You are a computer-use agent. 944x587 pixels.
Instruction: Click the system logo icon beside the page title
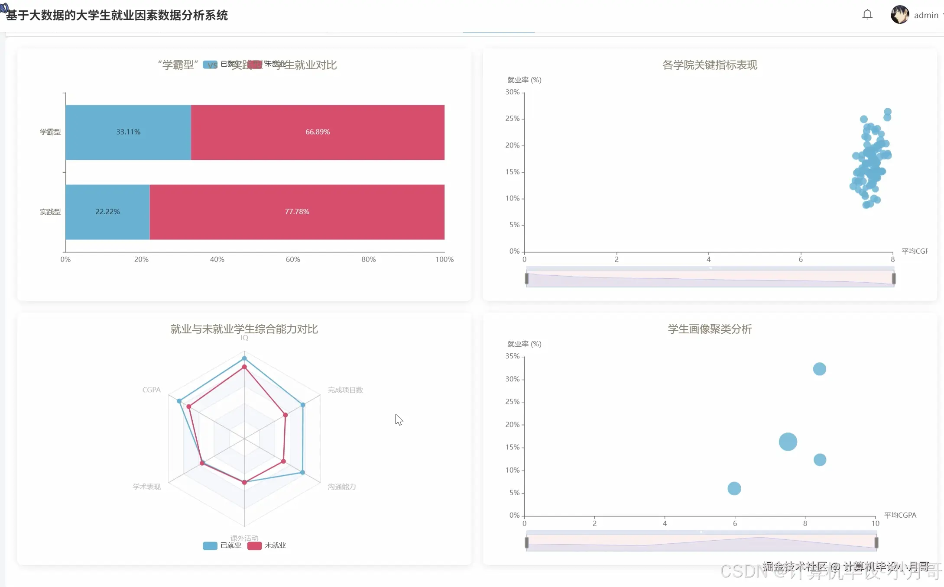[x=4, y=8]
